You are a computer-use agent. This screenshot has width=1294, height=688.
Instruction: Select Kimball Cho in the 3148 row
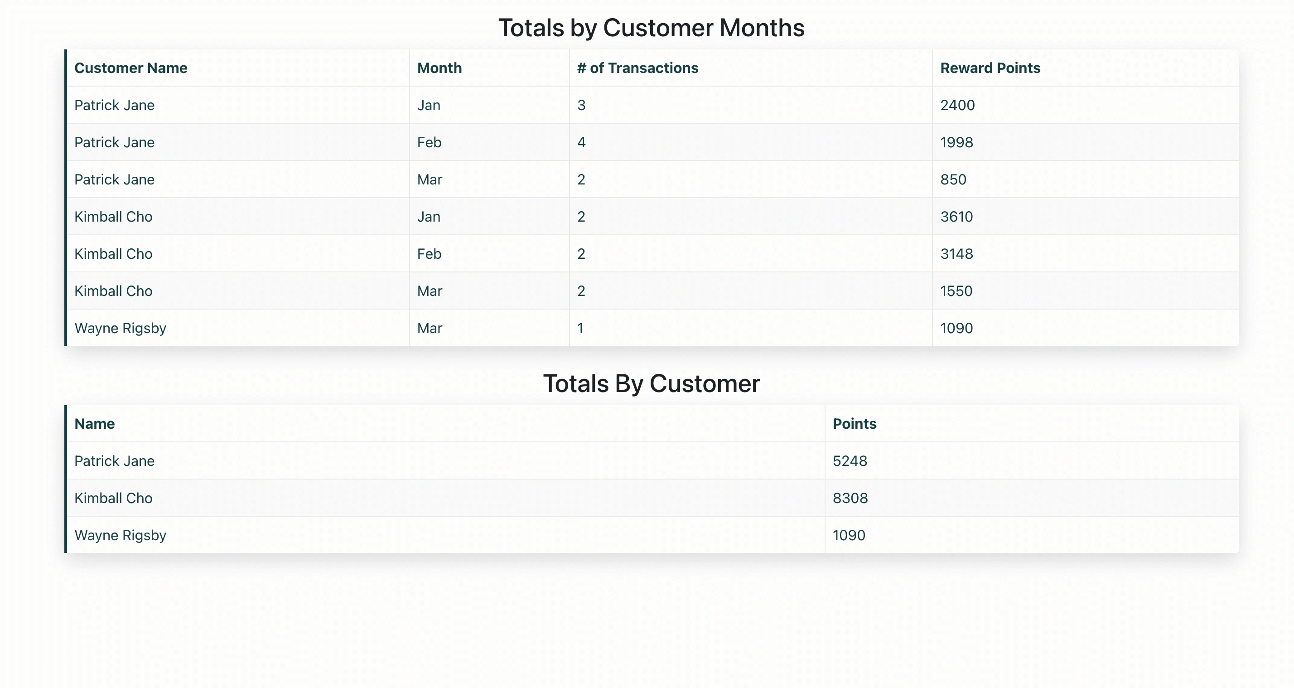tap(114, 254)
